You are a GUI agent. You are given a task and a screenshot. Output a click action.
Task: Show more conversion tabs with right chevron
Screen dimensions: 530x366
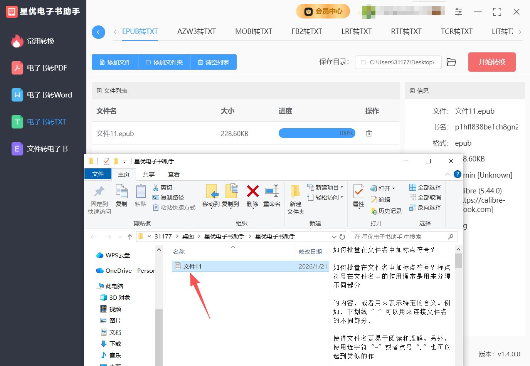point(520,32)
